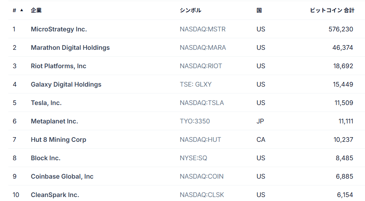Click the シンボル column header
This screenshot has width=365, height=201.
pos(190,10)
